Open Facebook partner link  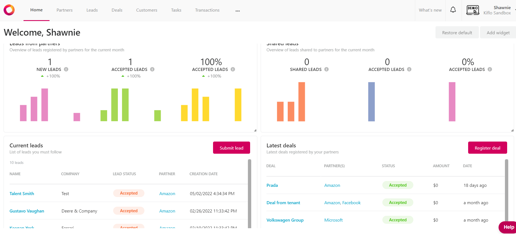[351, 203]
